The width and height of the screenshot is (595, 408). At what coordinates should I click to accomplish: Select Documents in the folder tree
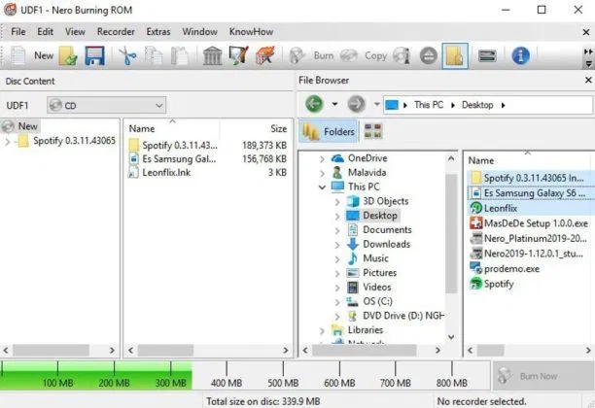point(387,230)
